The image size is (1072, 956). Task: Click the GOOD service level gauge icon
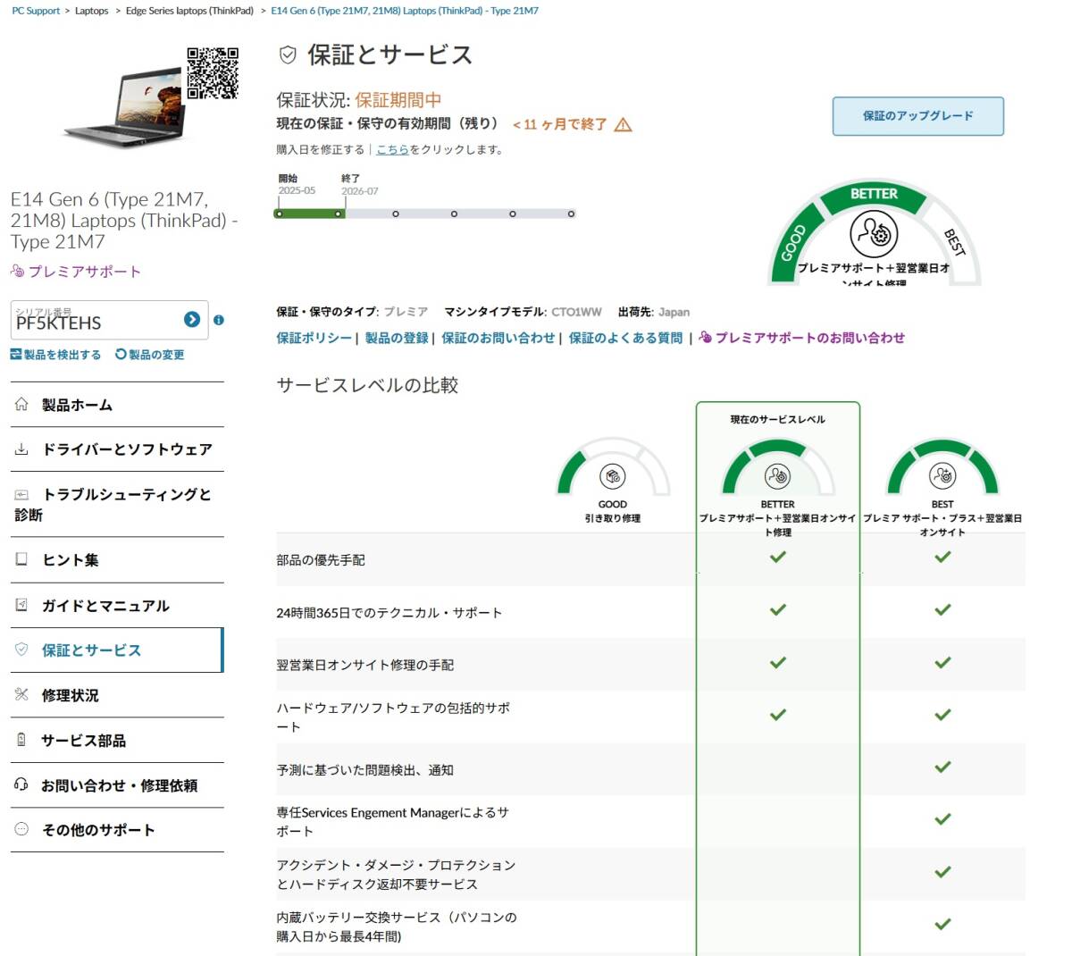click(613, 476)
